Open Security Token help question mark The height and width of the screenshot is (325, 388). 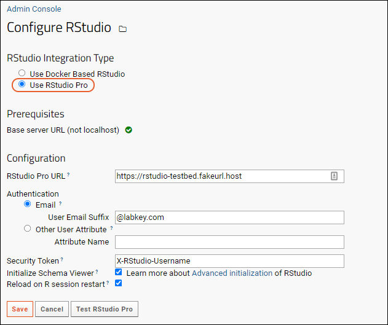point(62,259)
